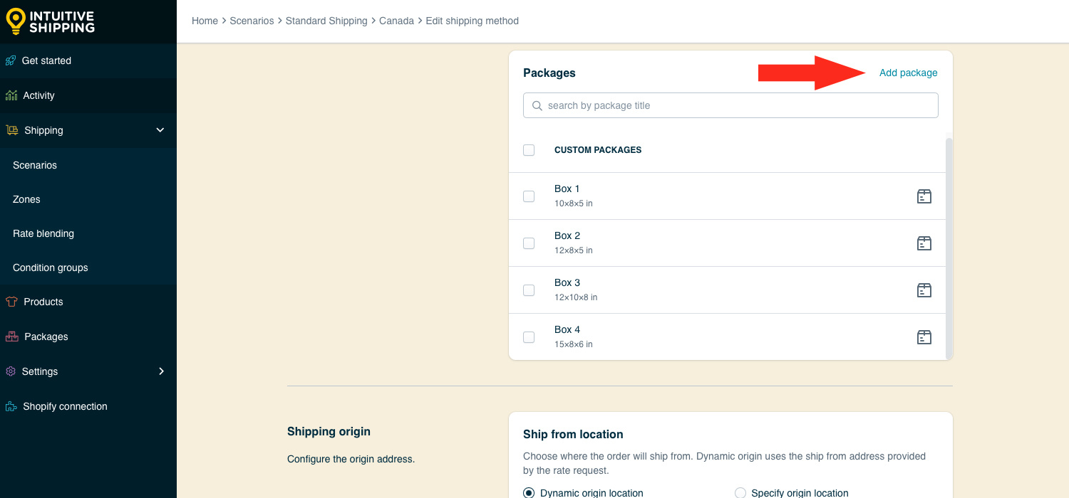Viewport: 1069px width, 498px height.
Task: Click the Get started rocket icon
Action: pyautogui.click(x=11, y=60)
